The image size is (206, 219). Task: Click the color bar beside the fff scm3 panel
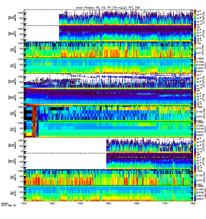pos(195,161)
